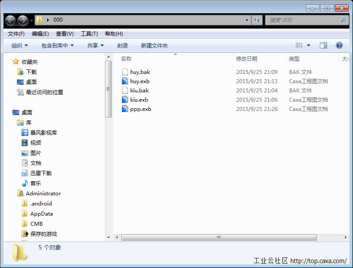Expand the 包含到库中 dropdown
This screenshot has width=353, height=268.
point(58,46)
